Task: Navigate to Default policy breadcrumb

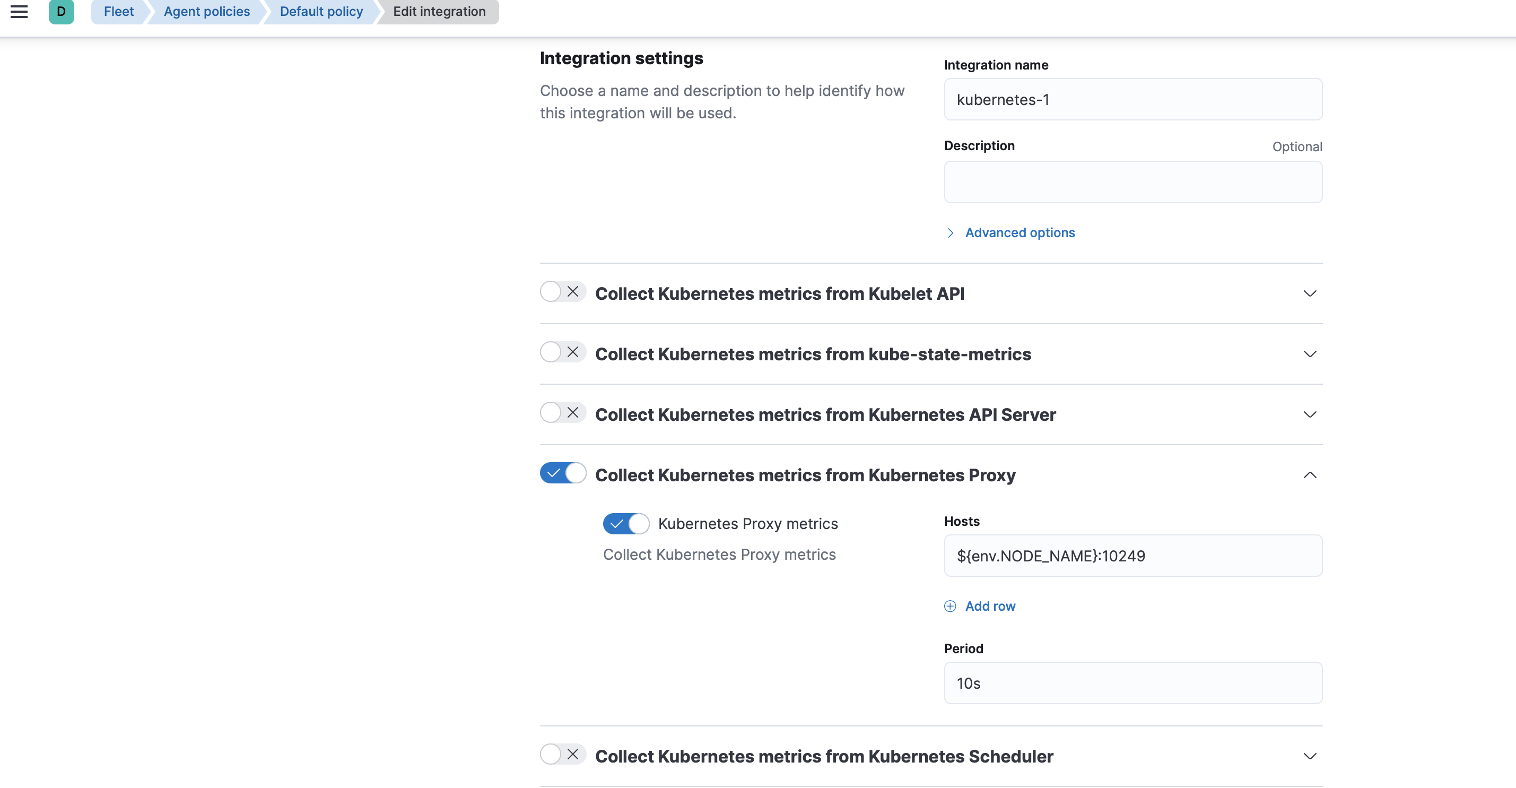Action: (321, 11)
